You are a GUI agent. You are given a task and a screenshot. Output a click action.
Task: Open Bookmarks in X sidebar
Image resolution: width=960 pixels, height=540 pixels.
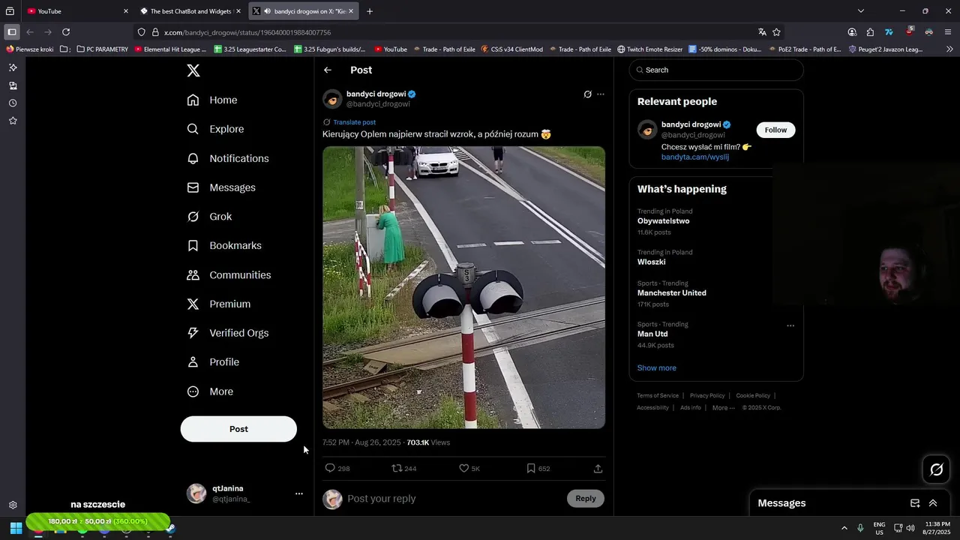click(x=224, y=245)
